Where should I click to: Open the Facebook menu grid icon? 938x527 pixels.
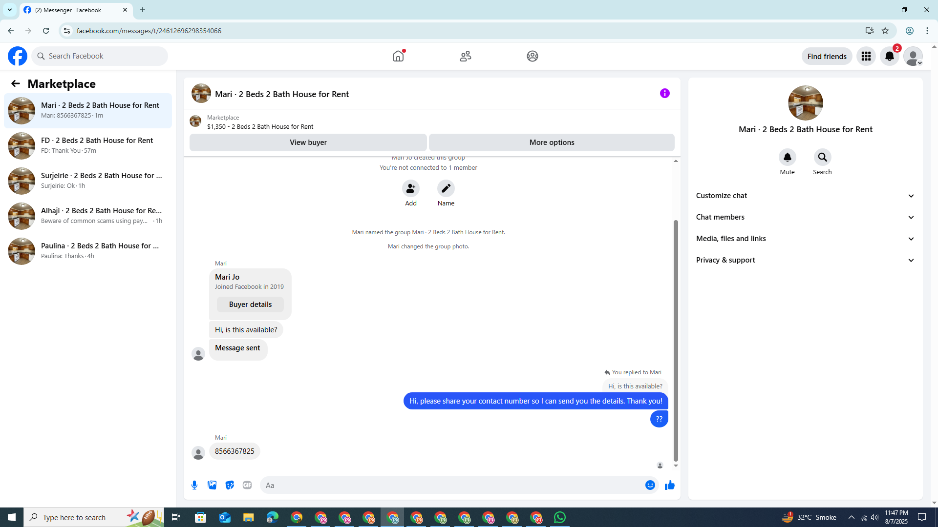click(x=866, y=56)
